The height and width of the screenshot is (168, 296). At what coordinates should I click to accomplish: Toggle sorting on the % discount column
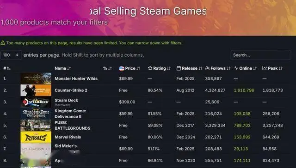pos(110,68)
